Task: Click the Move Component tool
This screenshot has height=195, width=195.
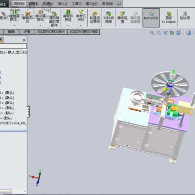Action: (x=40, y=15)
